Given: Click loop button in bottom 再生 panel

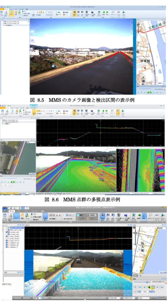Looking at the screenshot, I should pos(135,287).
